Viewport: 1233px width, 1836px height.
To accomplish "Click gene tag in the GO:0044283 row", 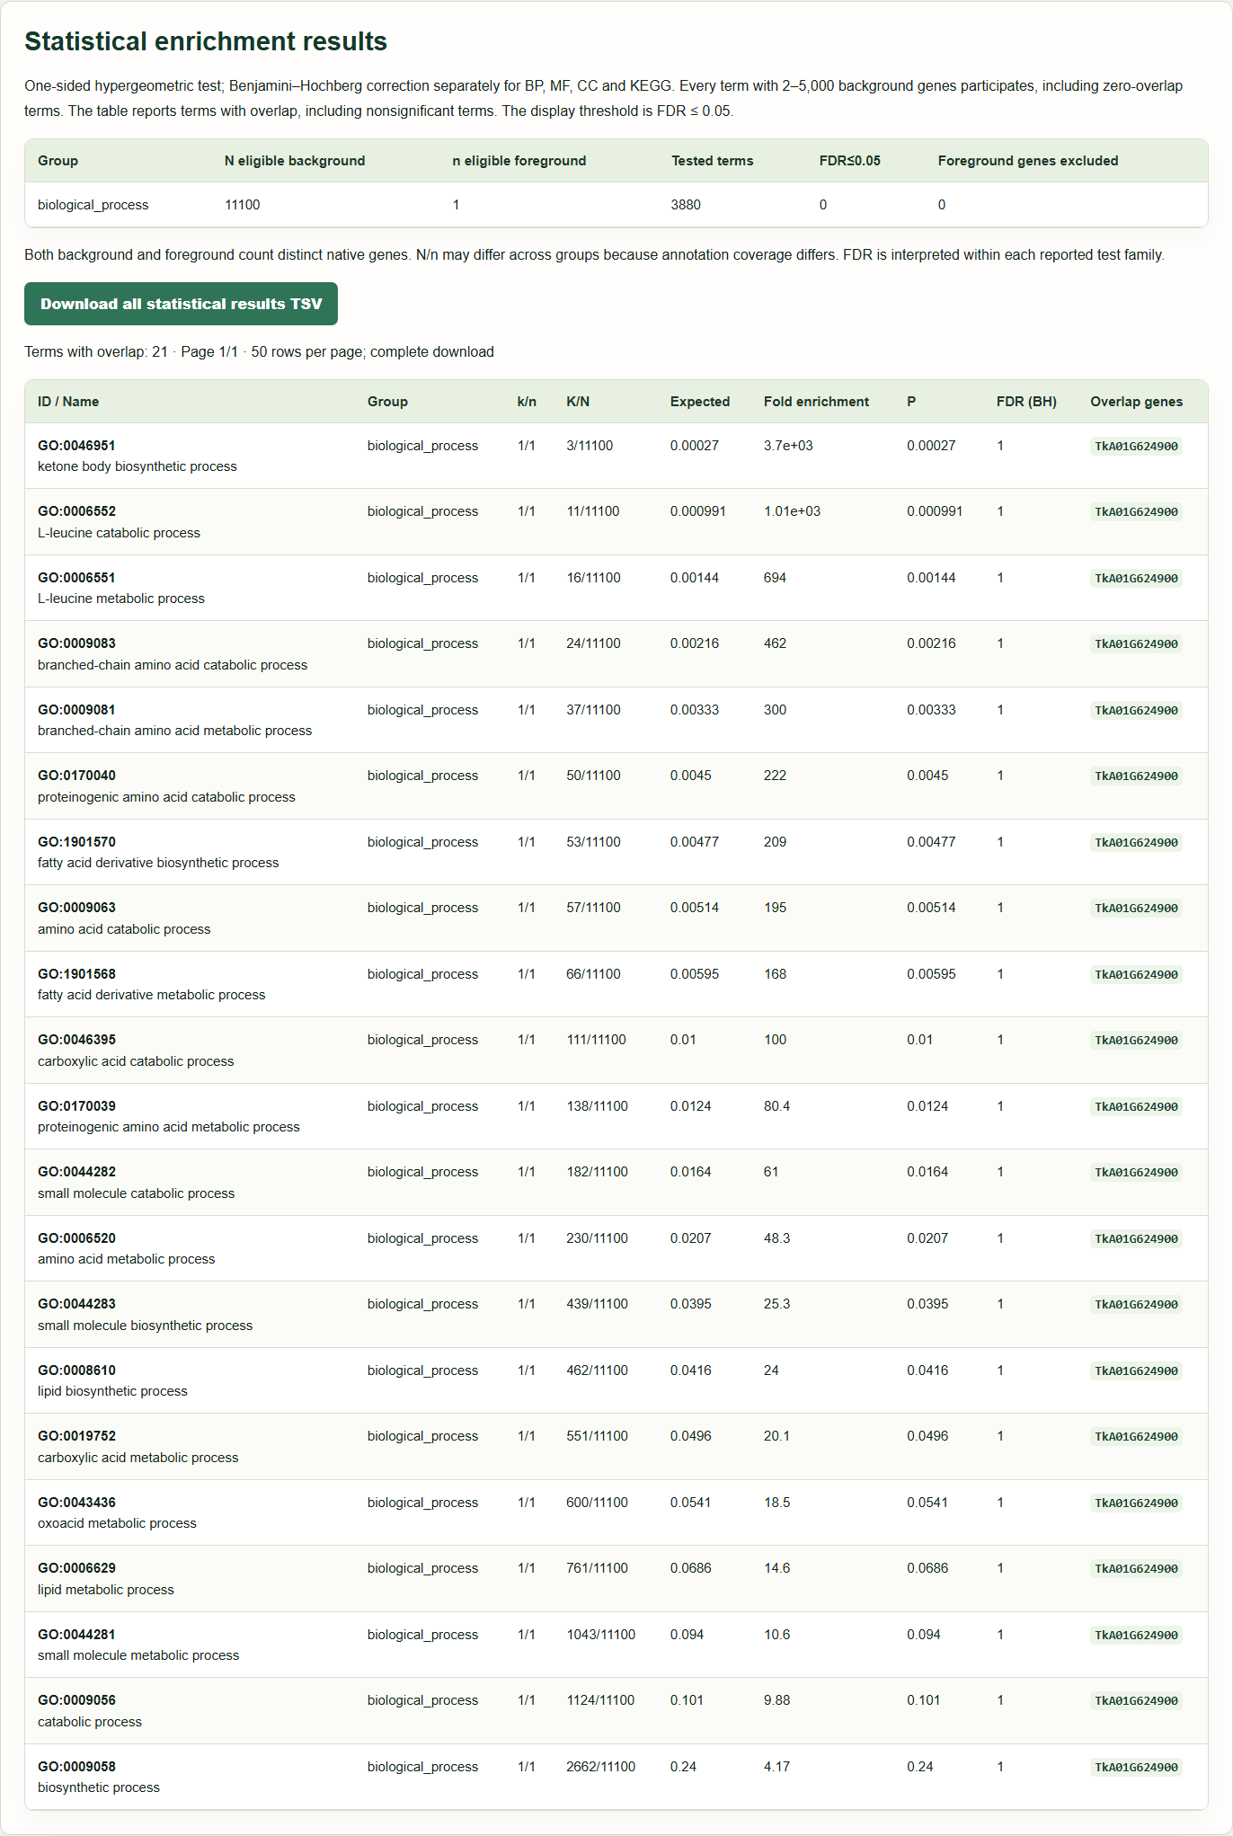I will 1136,1305.
